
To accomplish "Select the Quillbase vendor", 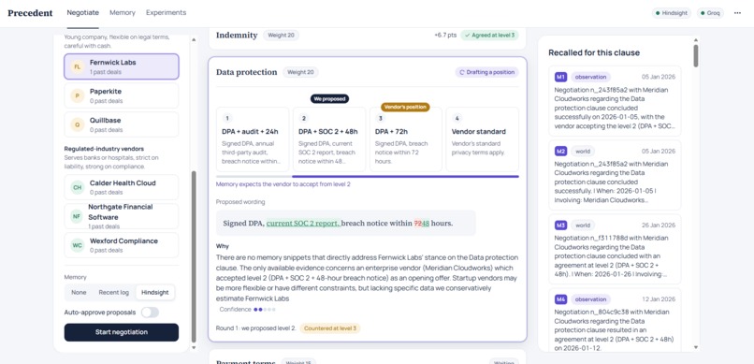I will point(122,124).
